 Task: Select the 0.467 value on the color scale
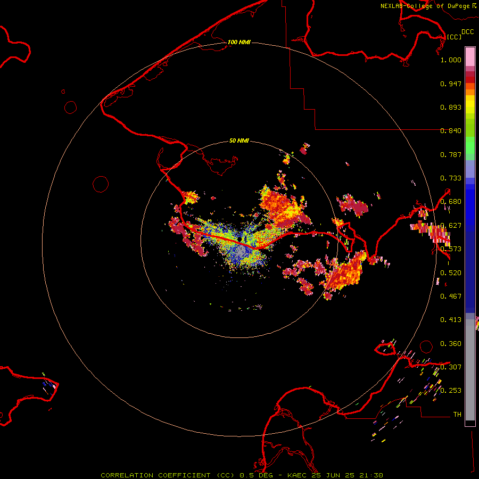coord(451,296)
